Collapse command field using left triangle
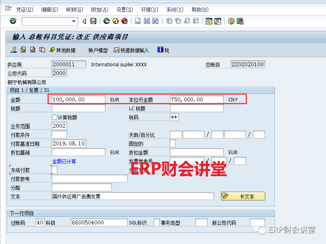The height and width of the screenshot is (244, 326). (84, 21)
